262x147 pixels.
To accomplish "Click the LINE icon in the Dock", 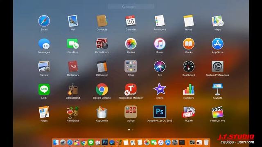I will pos(91,143).
